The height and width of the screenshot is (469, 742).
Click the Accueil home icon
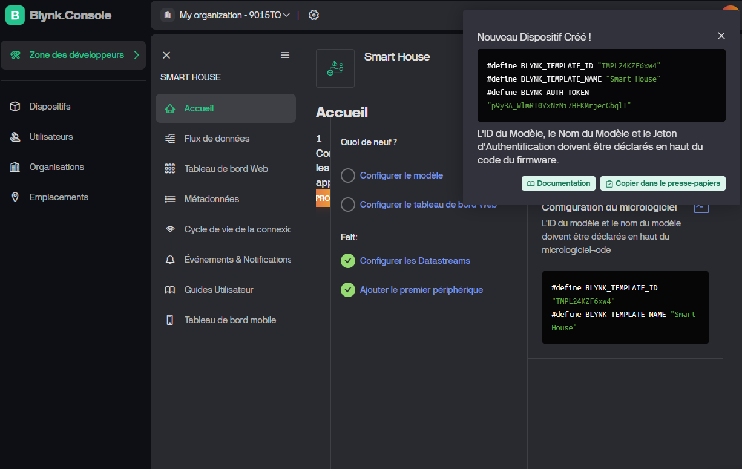point(170,108)
